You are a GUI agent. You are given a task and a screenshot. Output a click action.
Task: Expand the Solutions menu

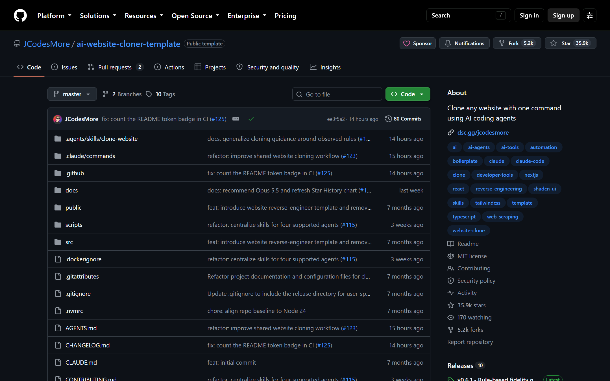click(98, 16)
